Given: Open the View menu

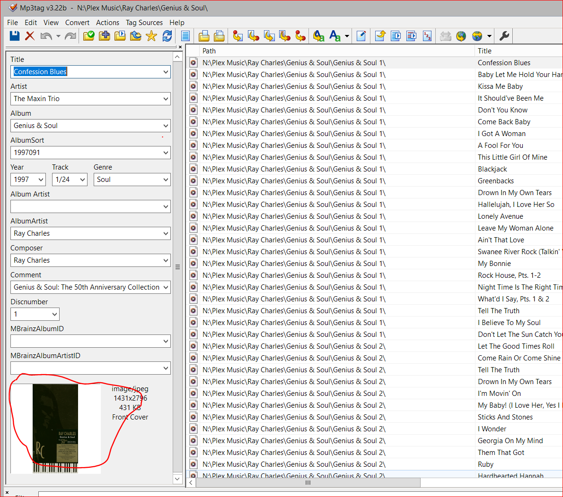Looking at the screenshot, I should pos(51,23).
